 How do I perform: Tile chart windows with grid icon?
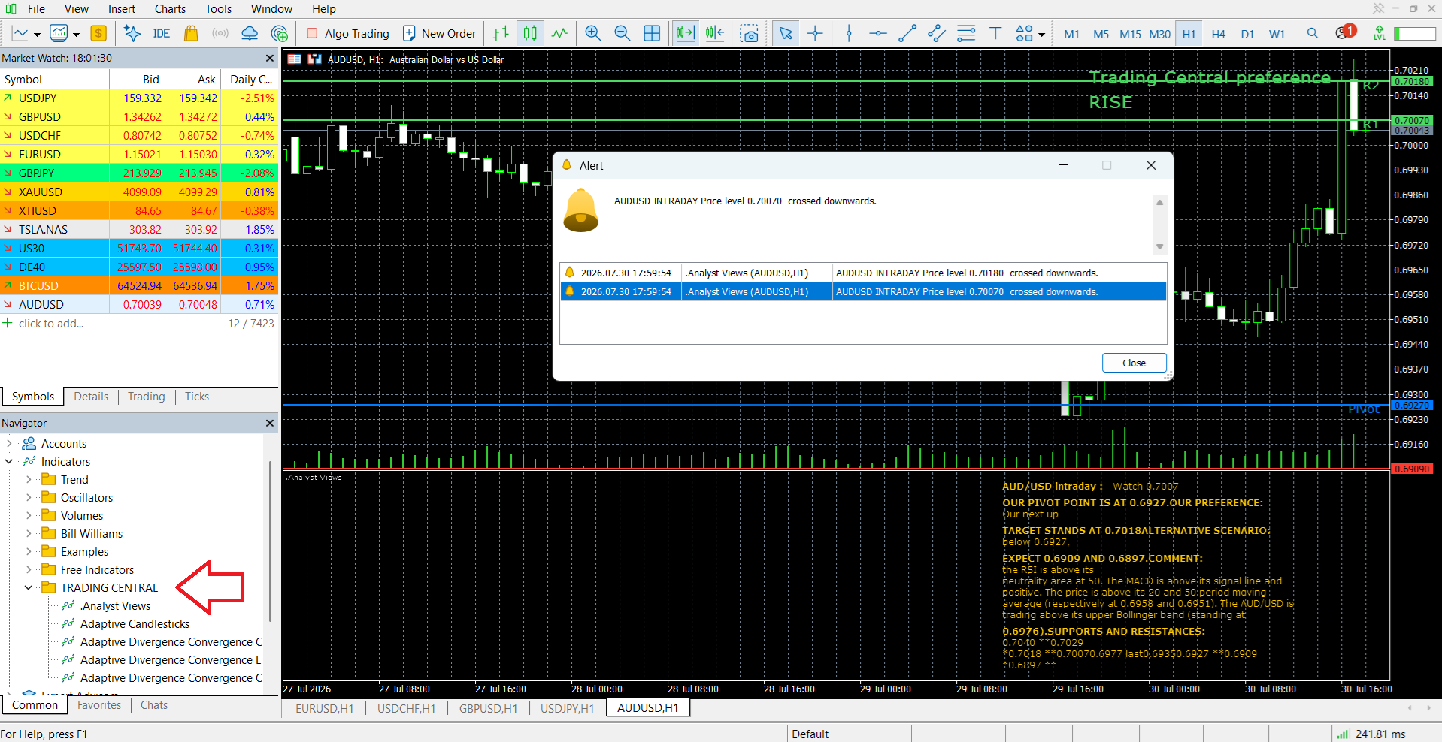coord(652,33)
